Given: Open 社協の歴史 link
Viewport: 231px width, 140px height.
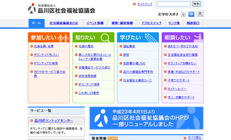Looking at the screenshot, I should pyautogui.click(x=86, y=47).
